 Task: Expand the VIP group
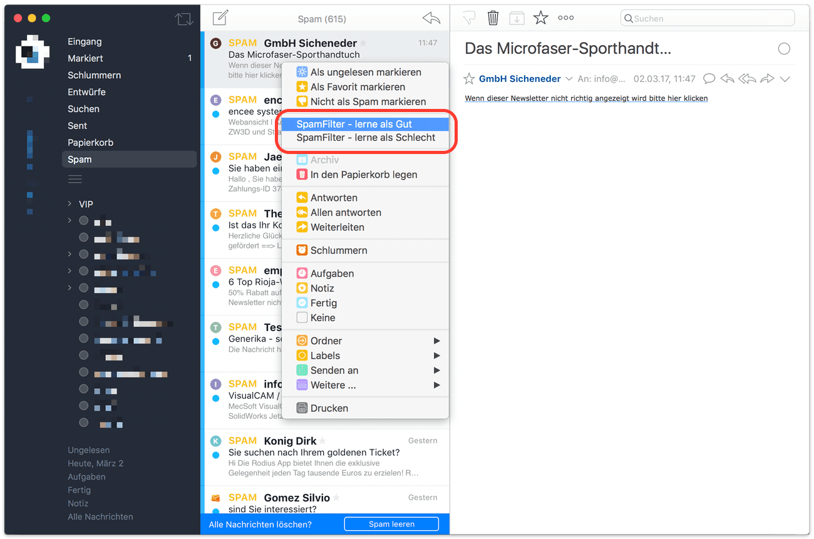coord(70,204)
